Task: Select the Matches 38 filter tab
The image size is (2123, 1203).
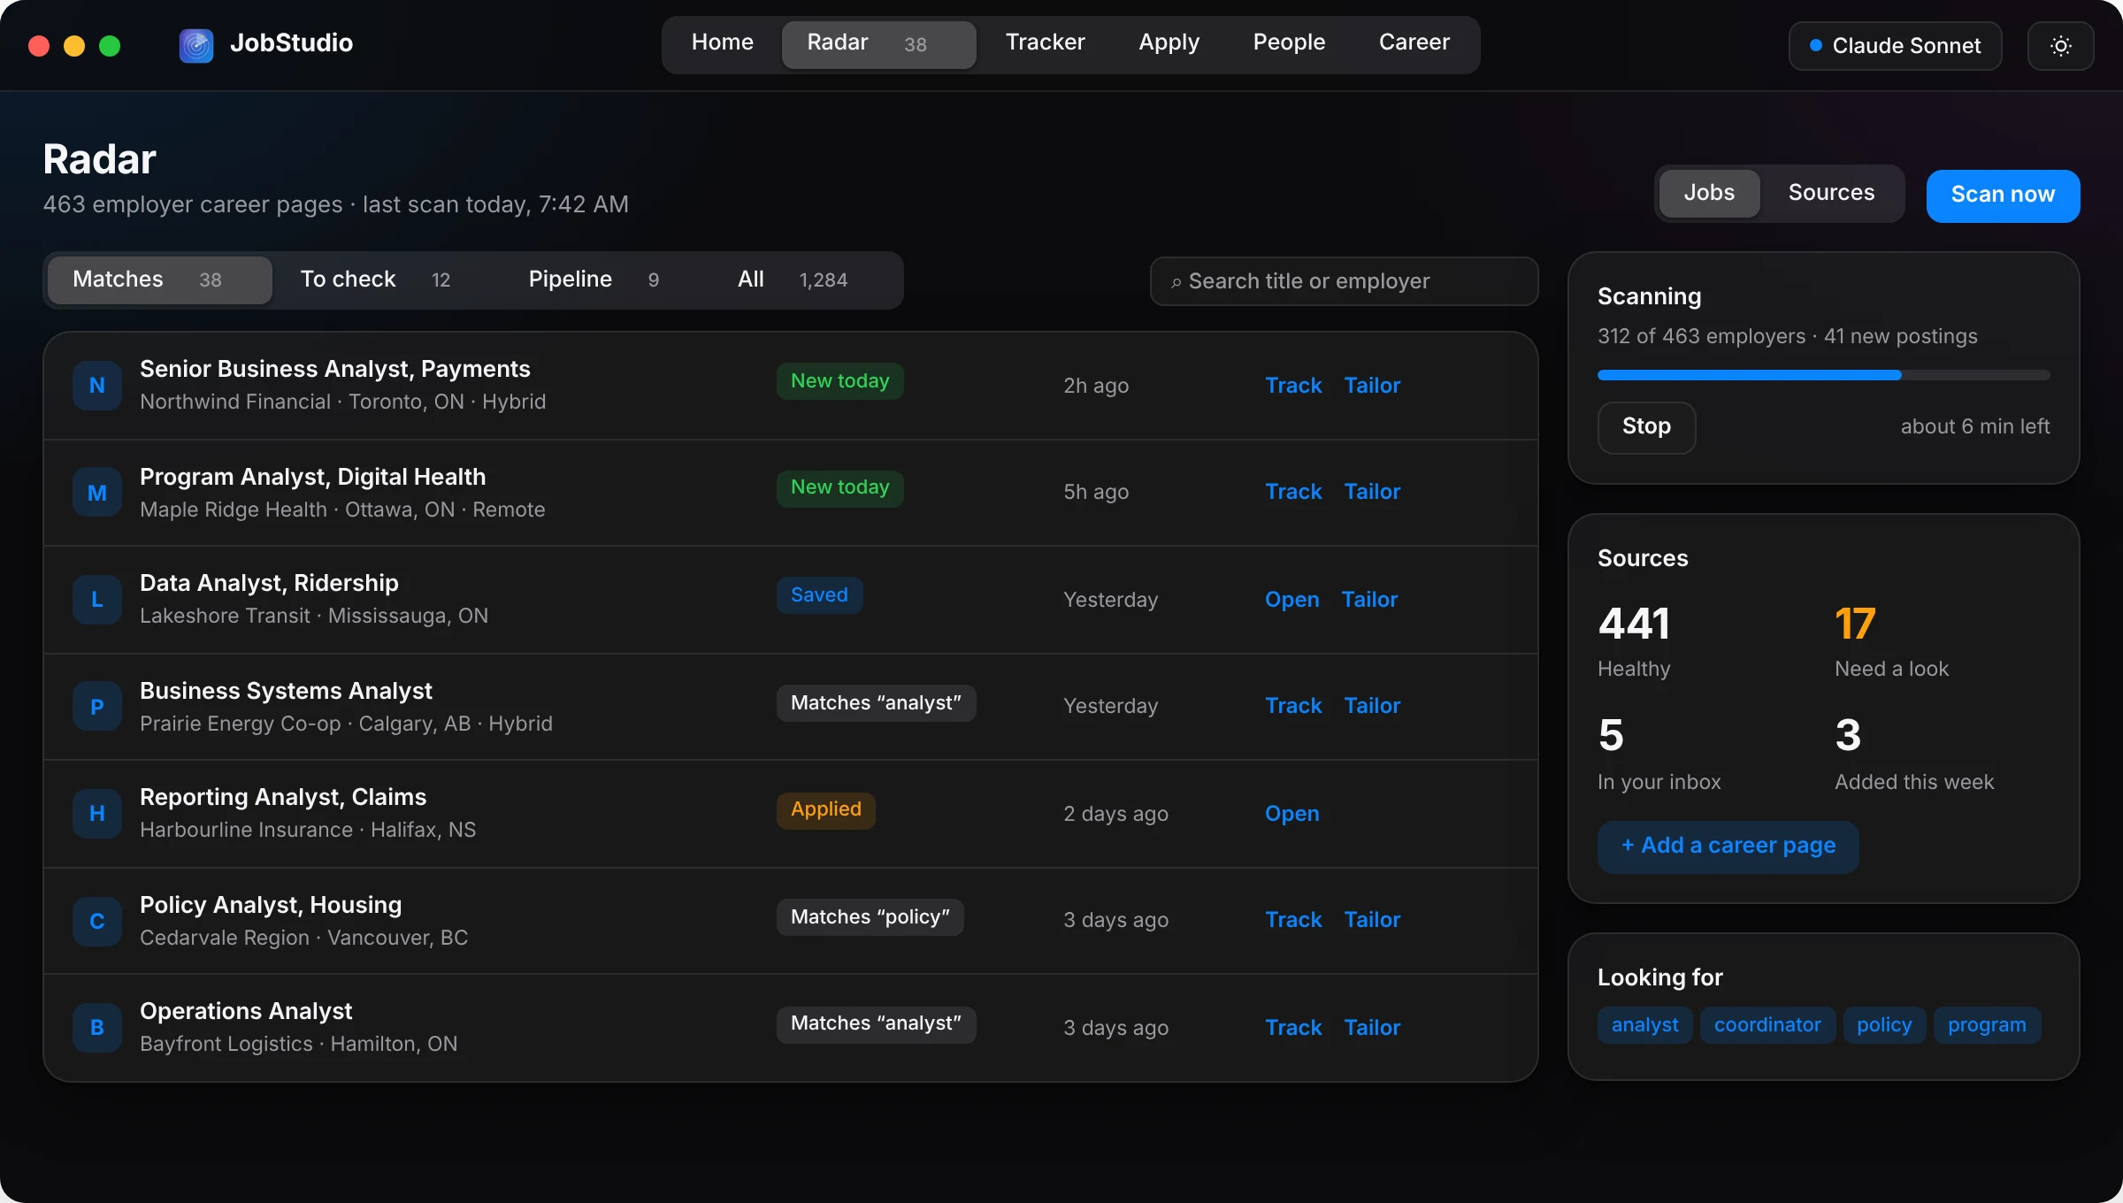Action: [159, 280]
